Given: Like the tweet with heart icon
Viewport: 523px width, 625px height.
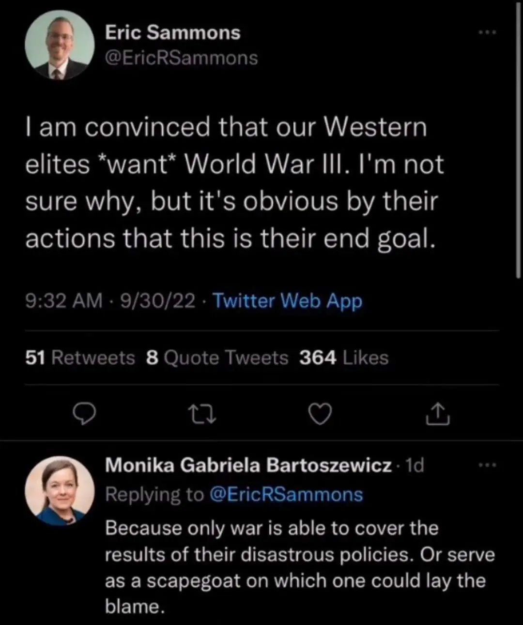Looking at the screenshot, I should pos(320,414).
